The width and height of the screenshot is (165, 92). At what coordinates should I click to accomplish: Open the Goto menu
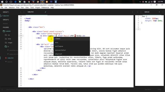click(27, 7)
